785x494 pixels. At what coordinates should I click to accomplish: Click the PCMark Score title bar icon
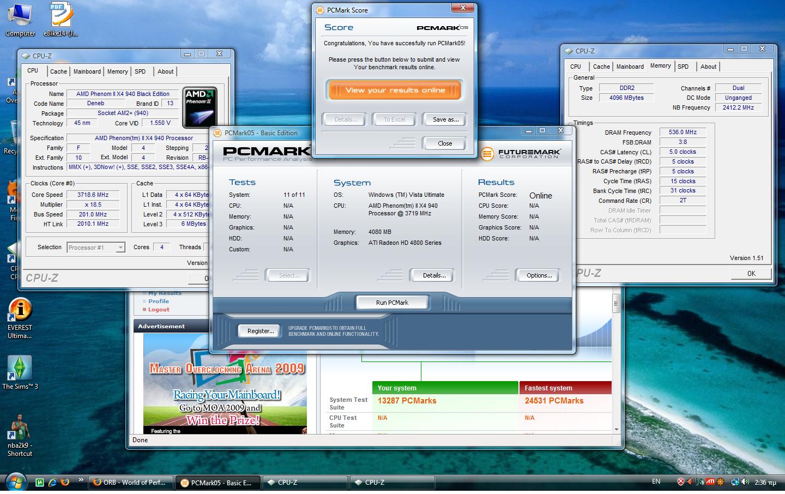[321, 10]
